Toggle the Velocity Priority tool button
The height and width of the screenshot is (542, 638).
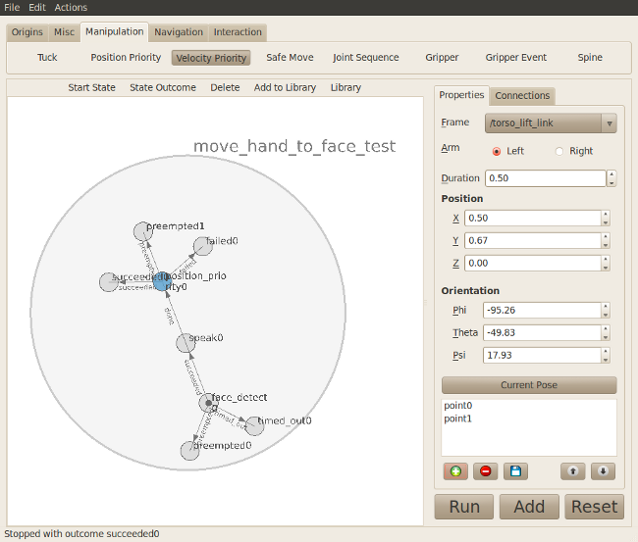(x=211, y=58)
